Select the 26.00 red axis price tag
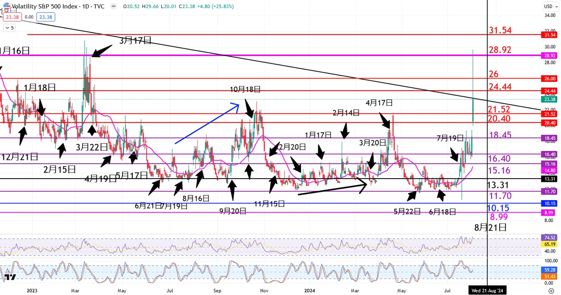Viewport: 561px width, 295px height. [x=550, y=79]
